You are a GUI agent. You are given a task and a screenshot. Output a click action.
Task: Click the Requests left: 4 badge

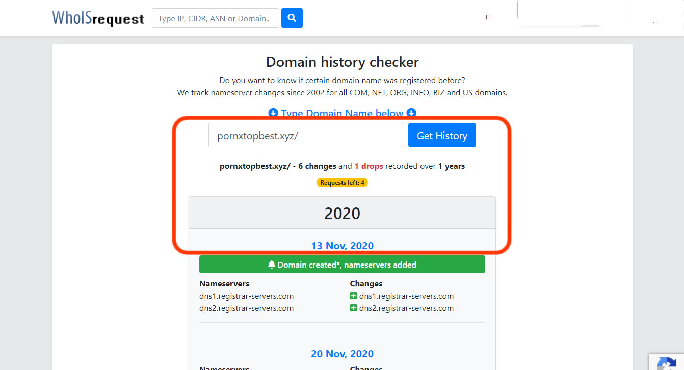342,182
